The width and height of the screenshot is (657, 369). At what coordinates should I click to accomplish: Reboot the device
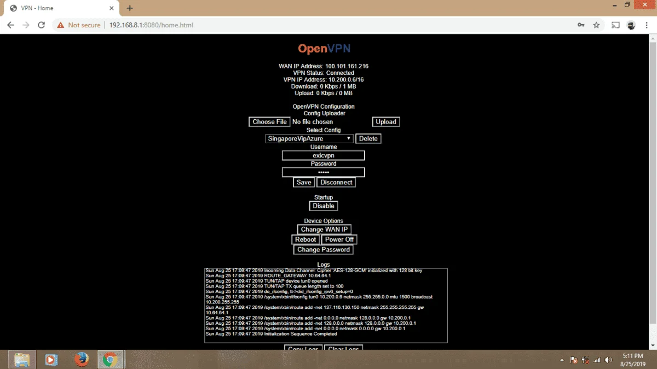point(306,239)
